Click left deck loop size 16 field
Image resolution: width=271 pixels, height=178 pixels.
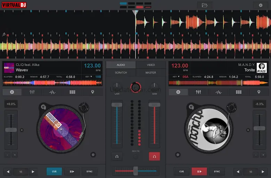coord(20,172)
